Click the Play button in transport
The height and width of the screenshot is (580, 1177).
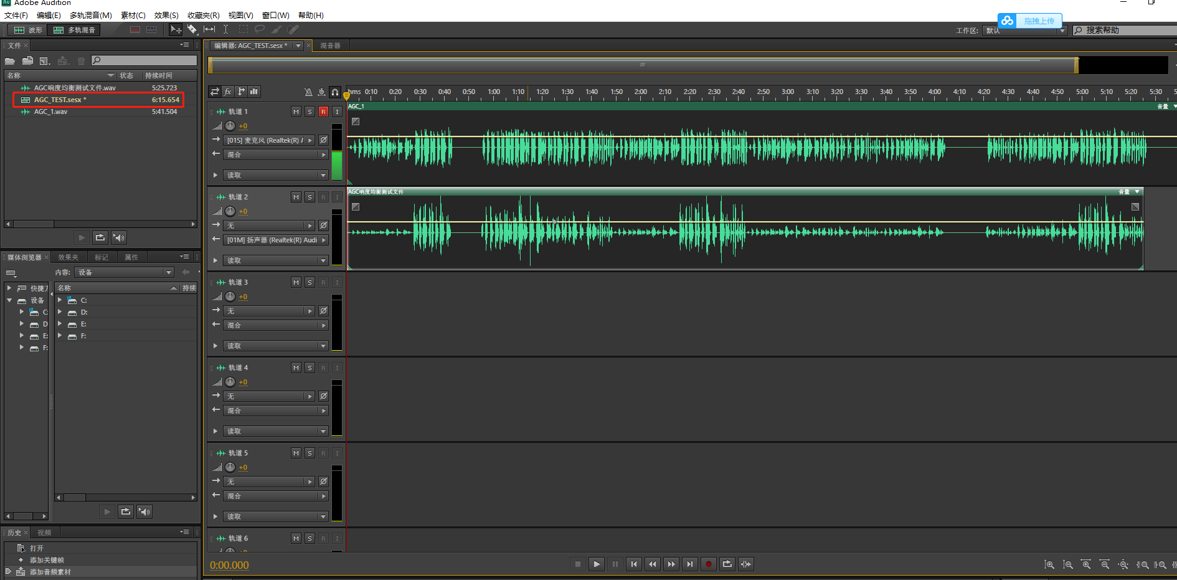(x=597, y=564)
